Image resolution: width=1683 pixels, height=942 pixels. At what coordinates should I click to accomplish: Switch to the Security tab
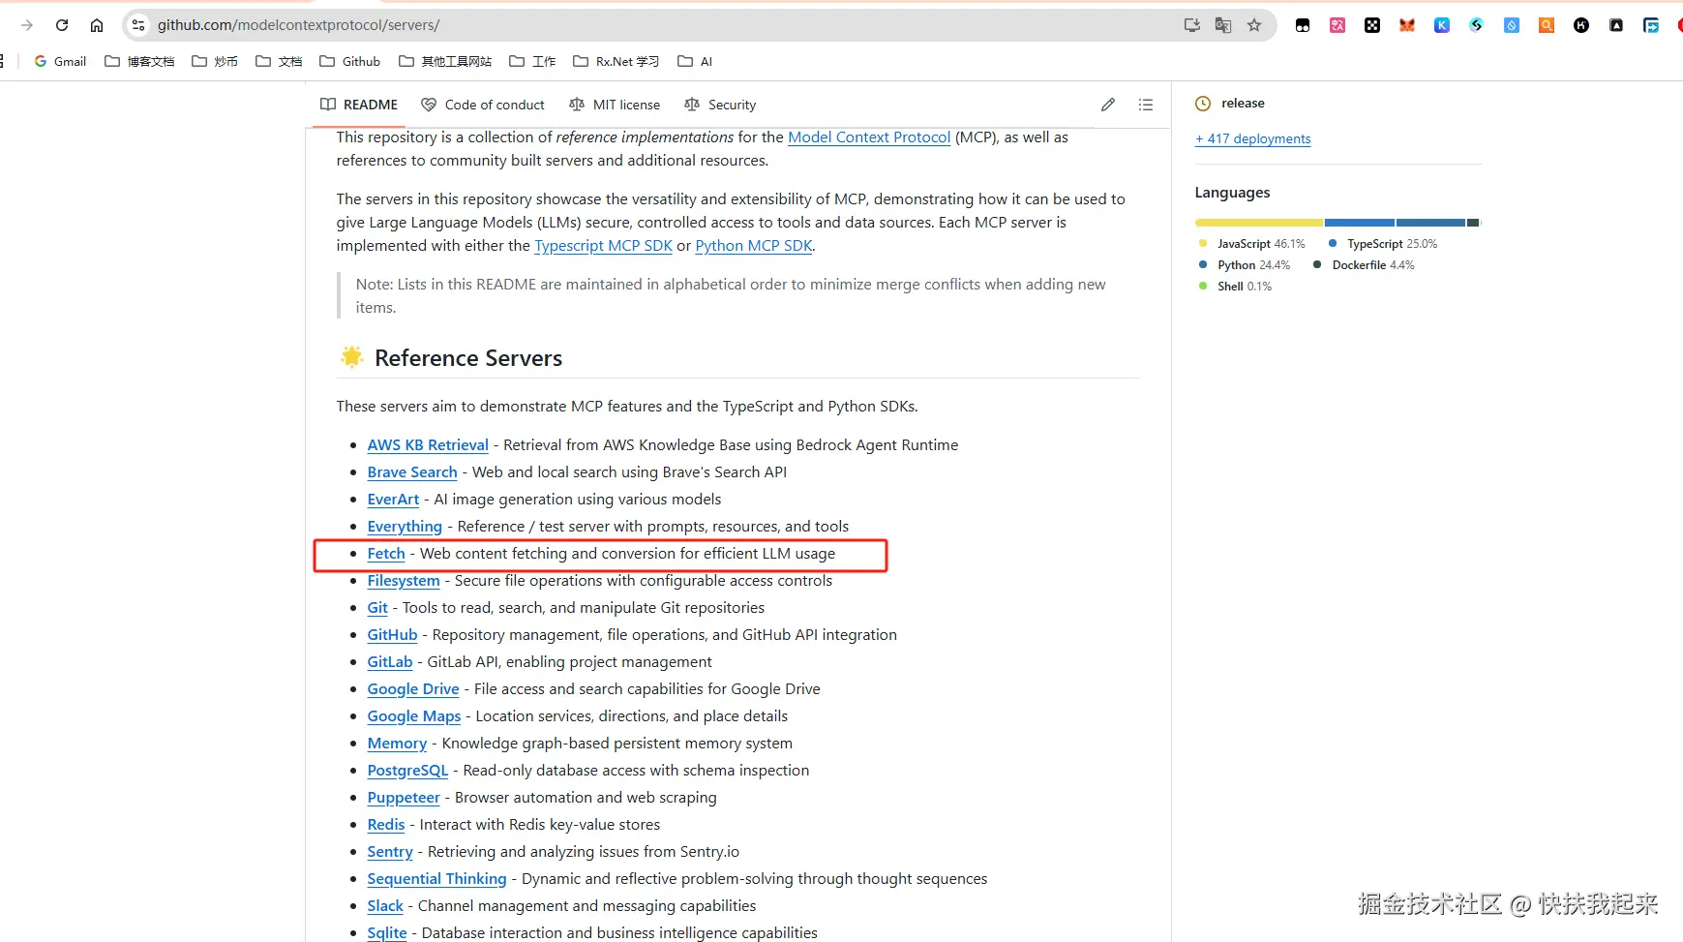(720, 105)
